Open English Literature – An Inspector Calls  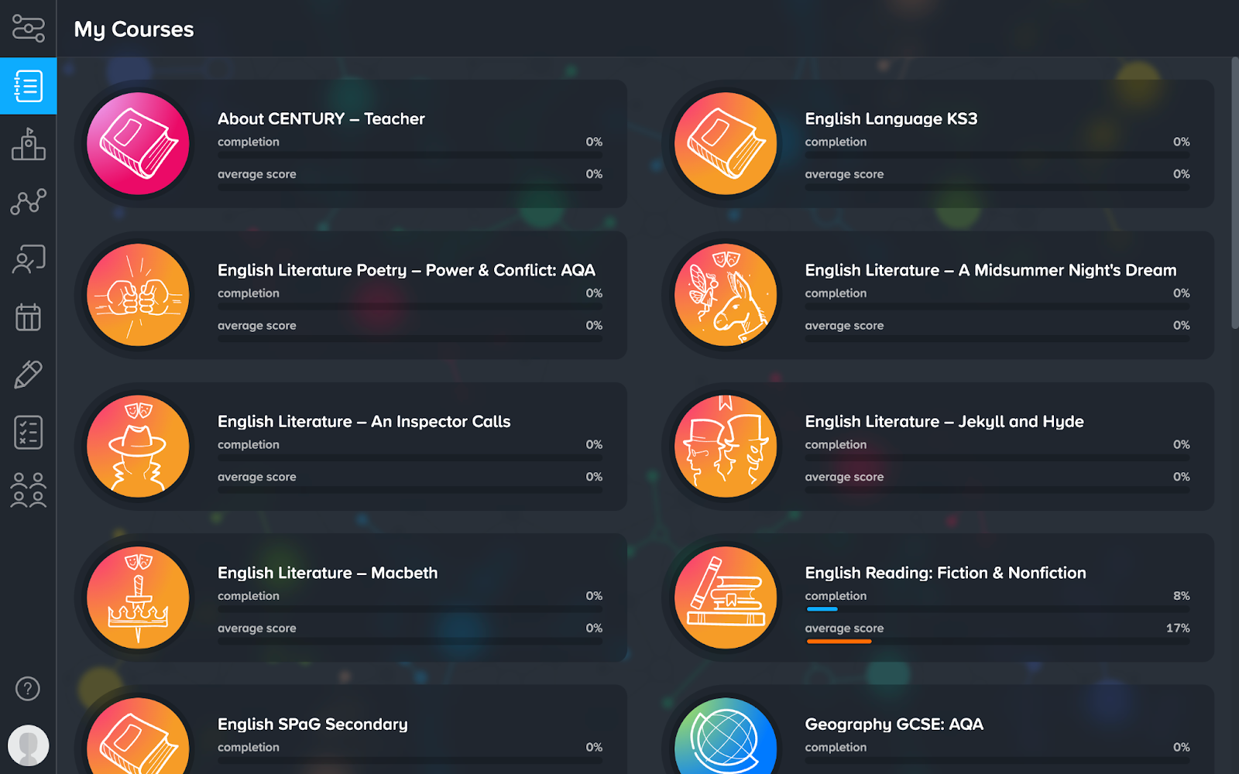(x=364, y=422)
